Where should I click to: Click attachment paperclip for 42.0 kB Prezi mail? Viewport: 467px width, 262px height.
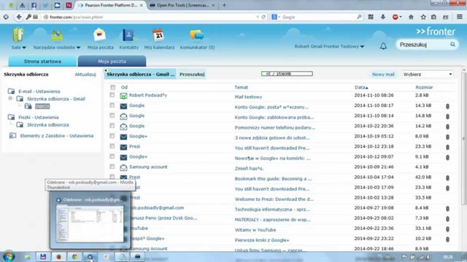click(448, 178)
